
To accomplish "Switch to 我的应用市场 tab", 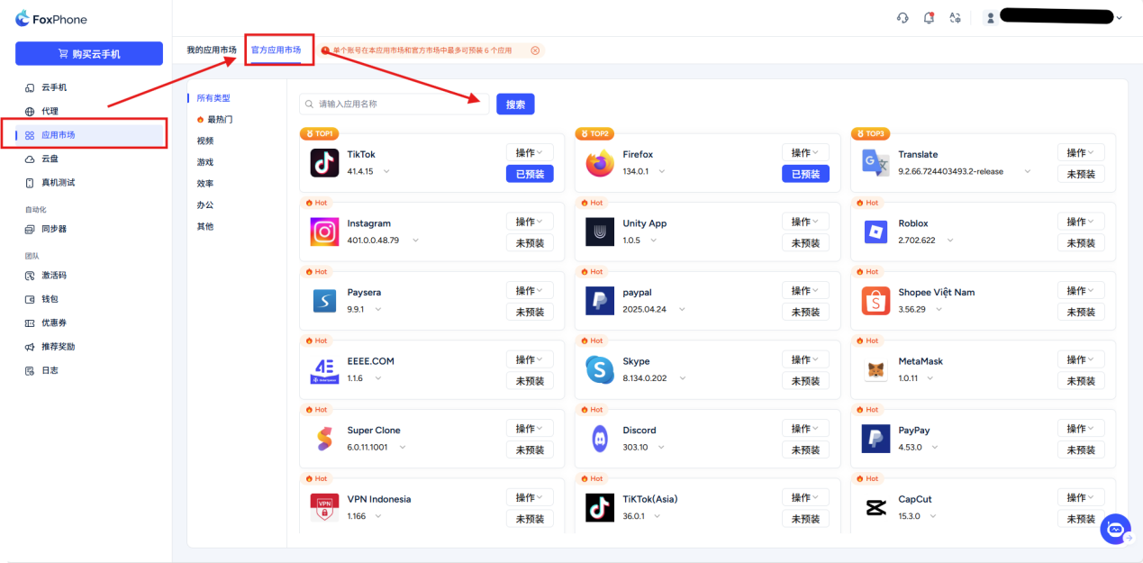I will [212, 50].
